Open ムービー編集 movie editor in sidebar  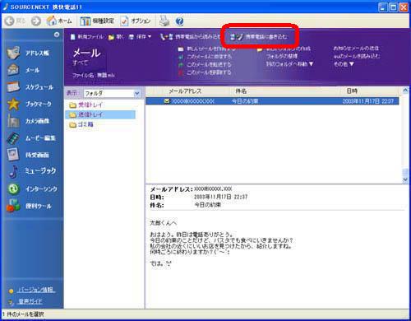(31, 138)
